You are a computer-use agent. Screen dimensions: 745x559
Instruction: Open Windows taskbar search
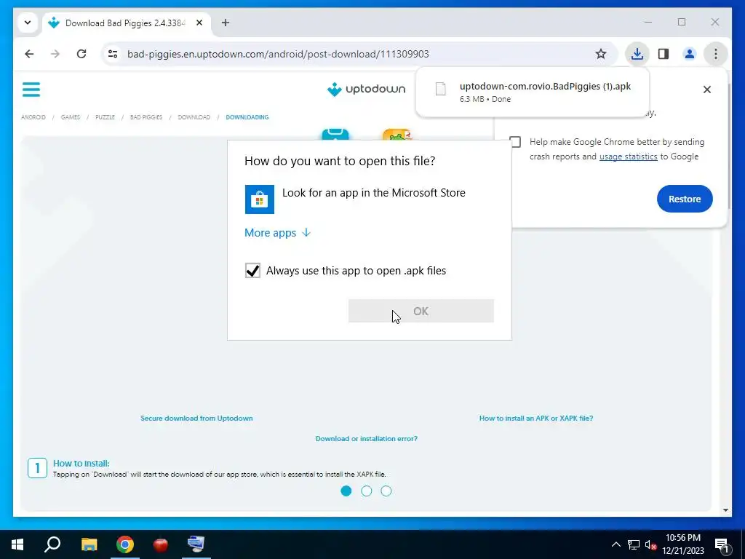[x=52, y=544]
